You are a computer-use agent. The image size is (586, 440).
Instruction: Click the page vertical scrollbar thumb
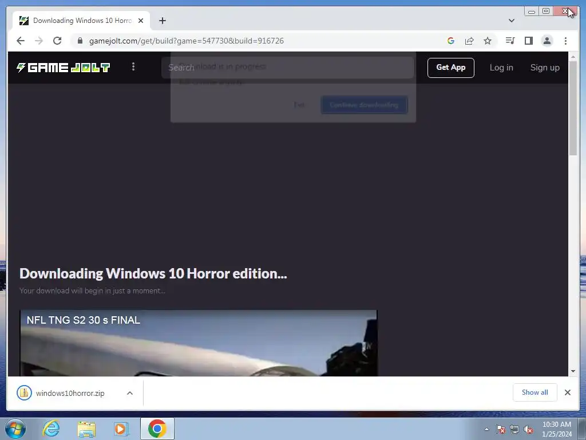[x=573, y=108]
